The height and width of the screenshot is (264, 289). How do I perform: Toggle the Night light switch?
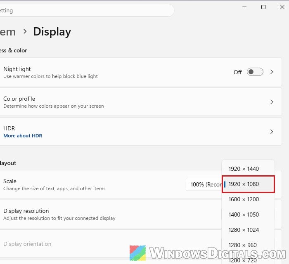[255, 72]
